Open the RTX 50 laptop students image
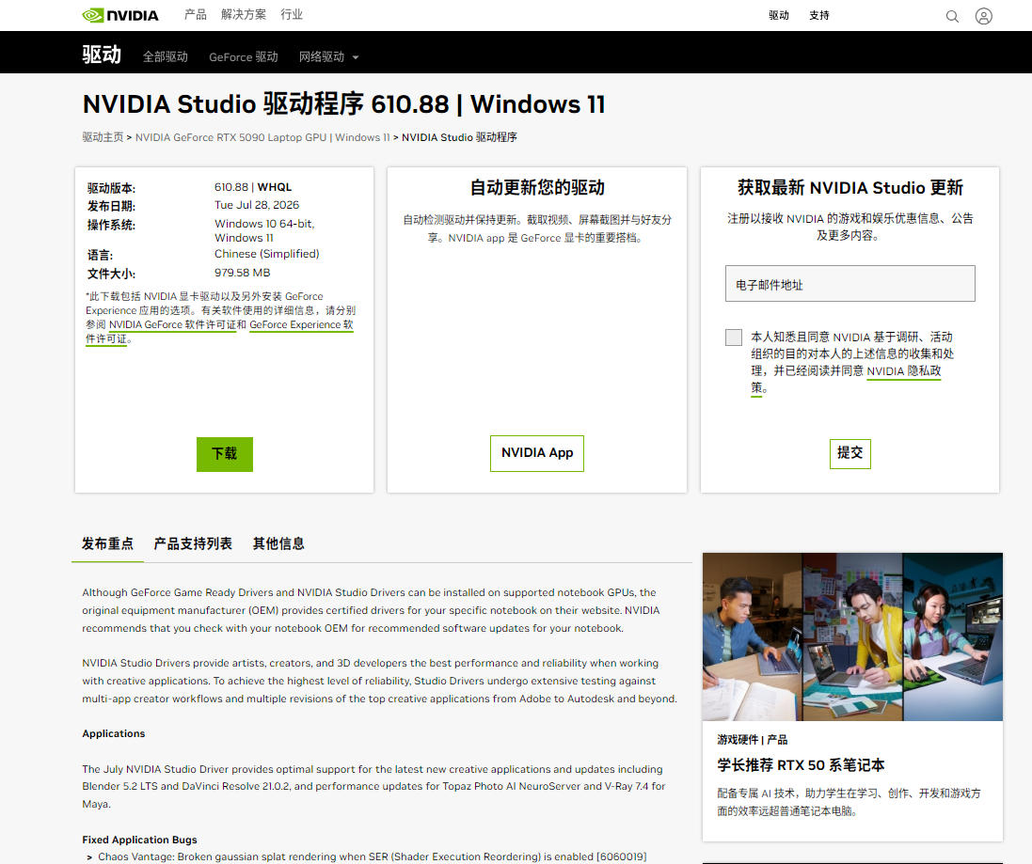The image size is (1032, 864). (x=852, y=636)
